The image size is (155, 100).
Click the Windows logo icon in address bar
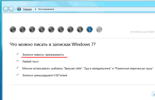point(19,9)
